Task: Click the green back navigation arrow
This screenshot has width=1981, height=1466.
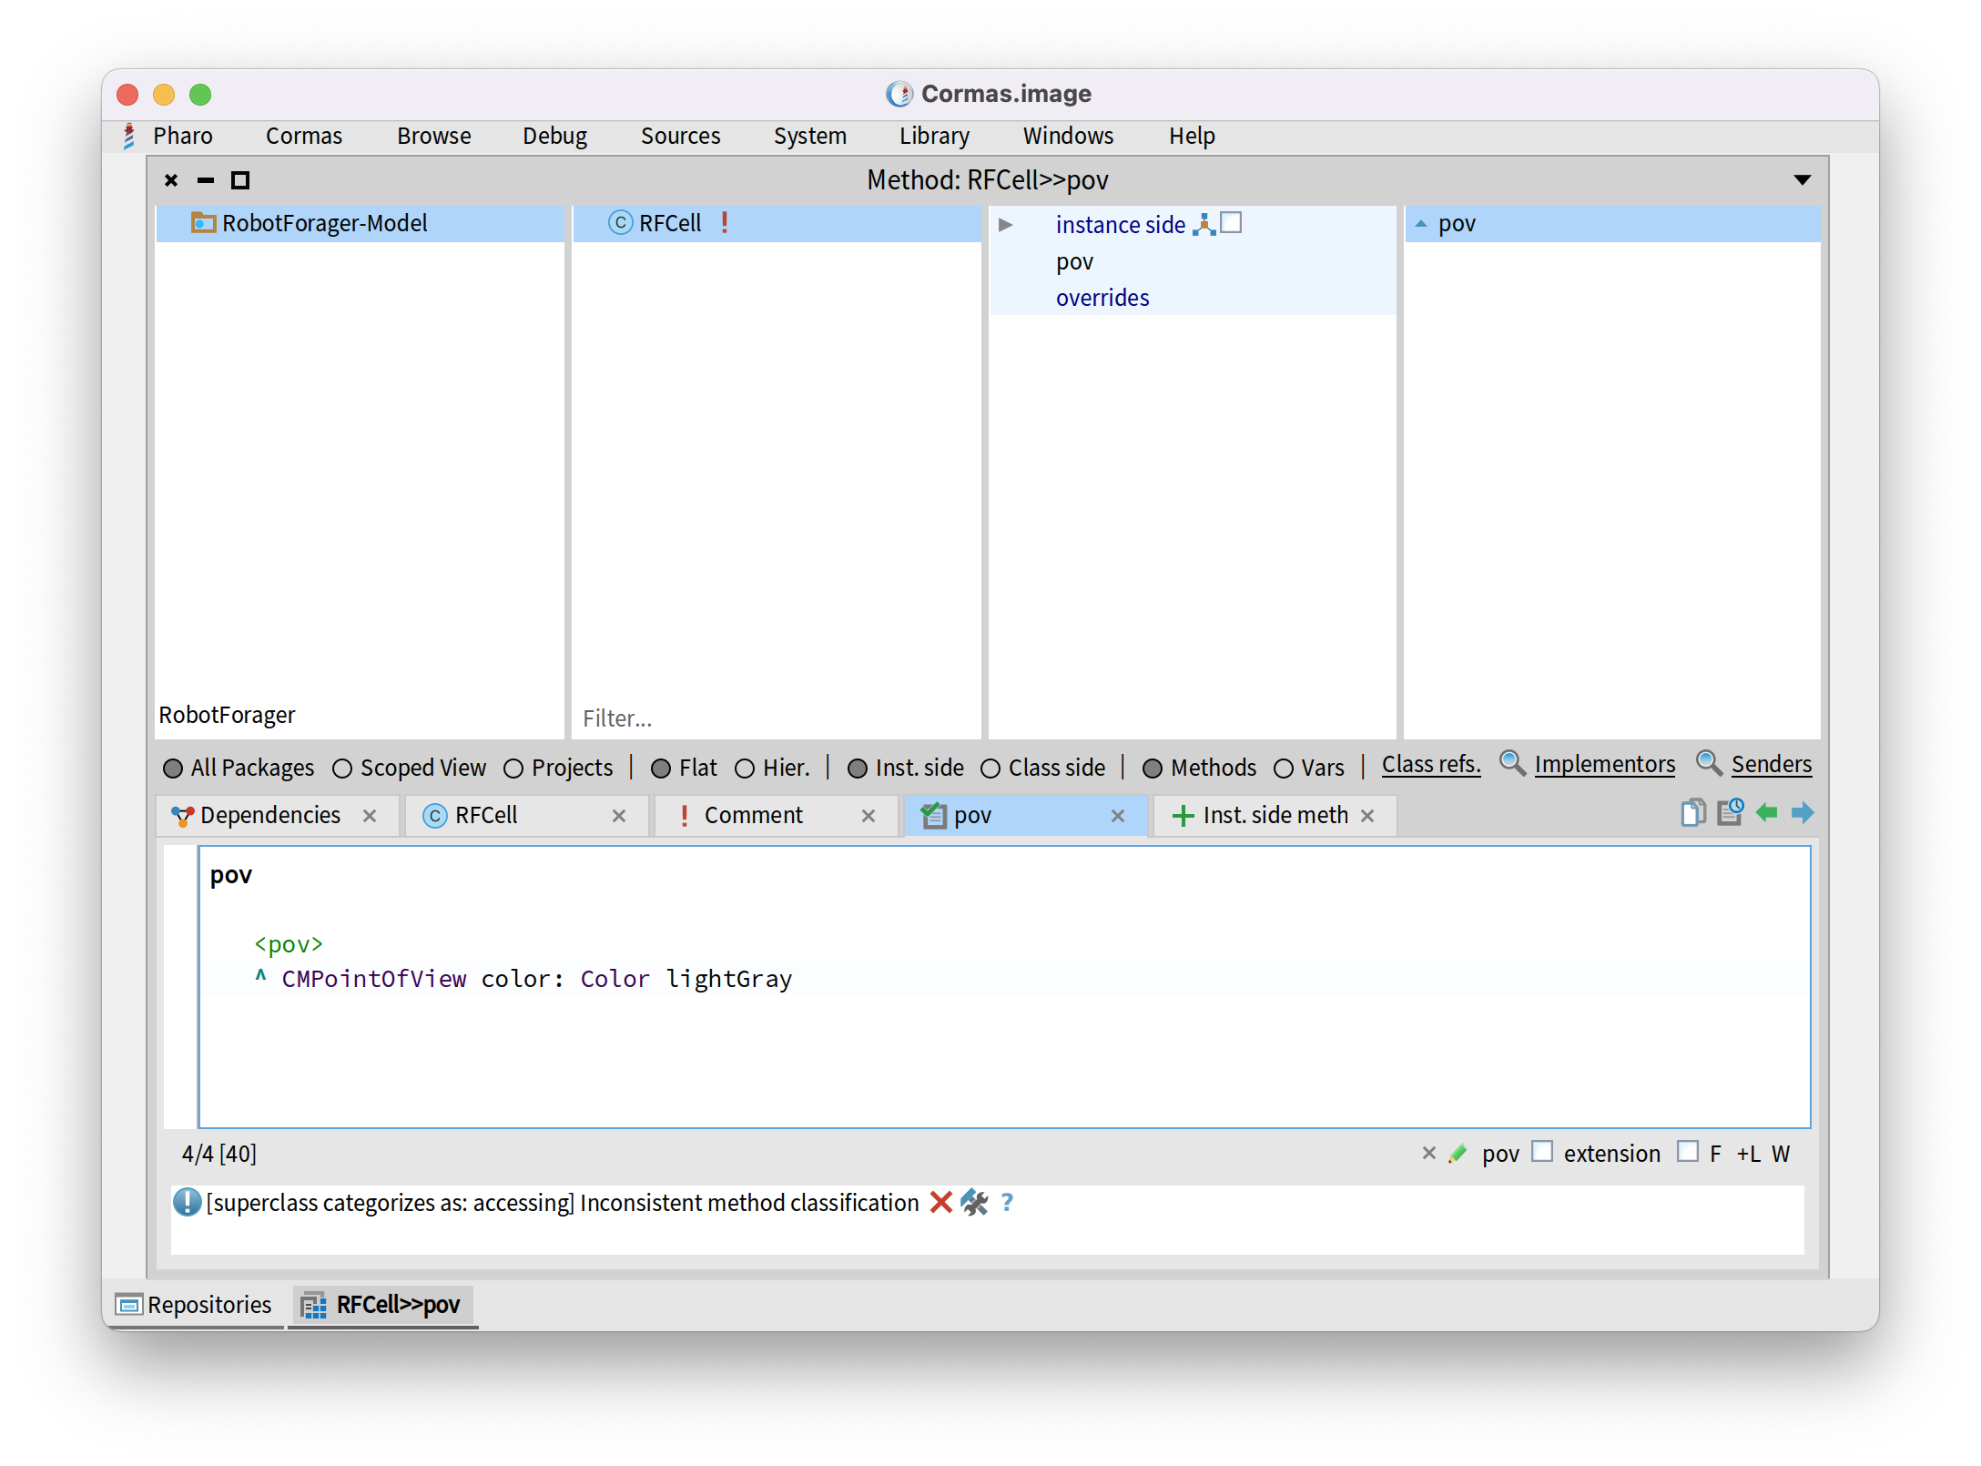Action: coord(1766,812)
